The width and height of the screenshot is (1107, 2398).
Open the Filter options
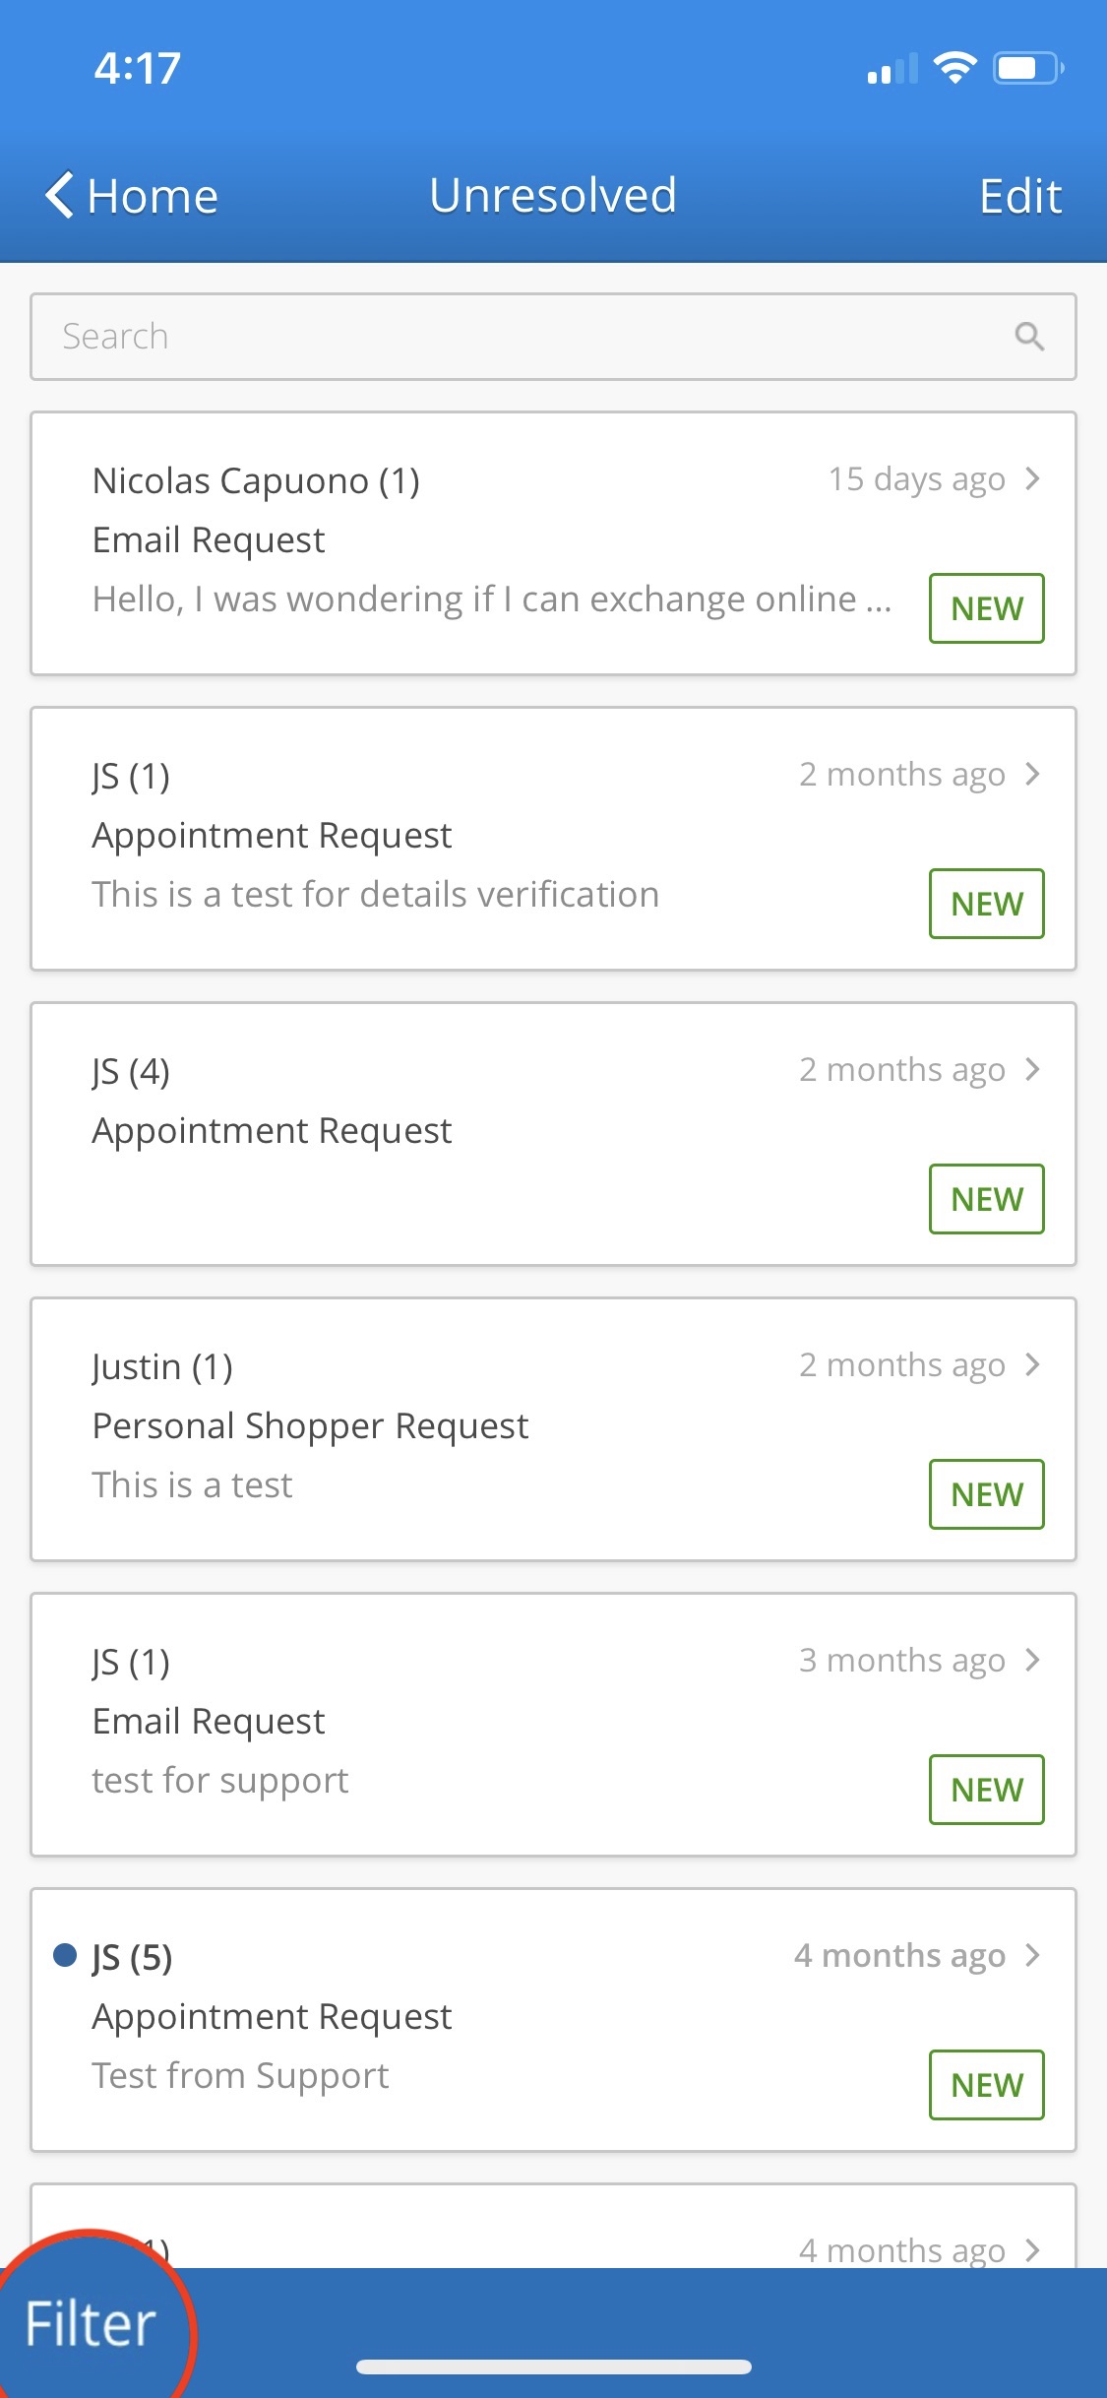coord(91,2325)
